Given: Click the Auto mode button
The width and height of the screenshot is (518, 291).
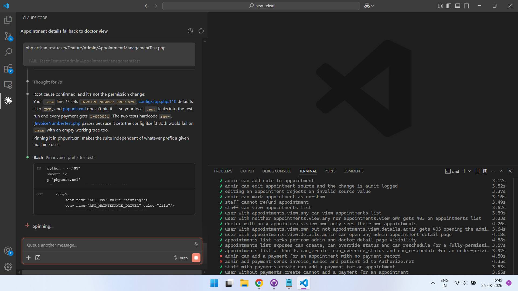Looking at the screenshot, I should point(180,258).
